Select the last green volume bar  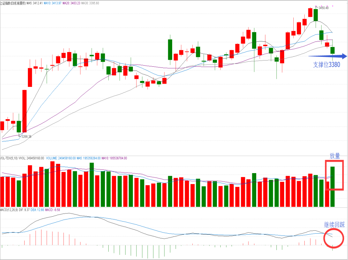[x=333, y=186]
